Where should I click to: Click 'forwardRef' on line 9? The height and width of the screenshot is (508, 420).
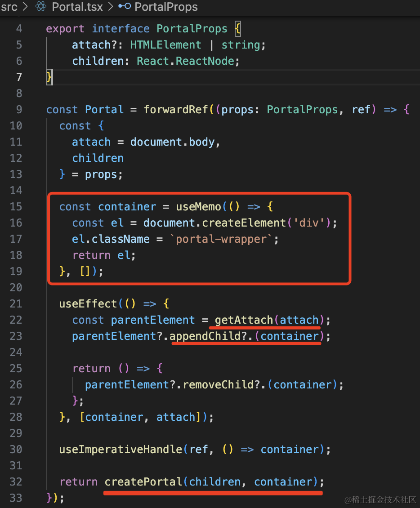tap(176, 110)
